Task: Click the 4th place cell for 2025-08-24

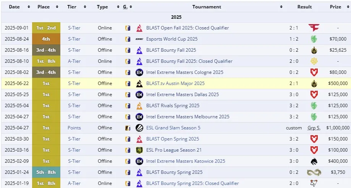Action: [46, 39]
